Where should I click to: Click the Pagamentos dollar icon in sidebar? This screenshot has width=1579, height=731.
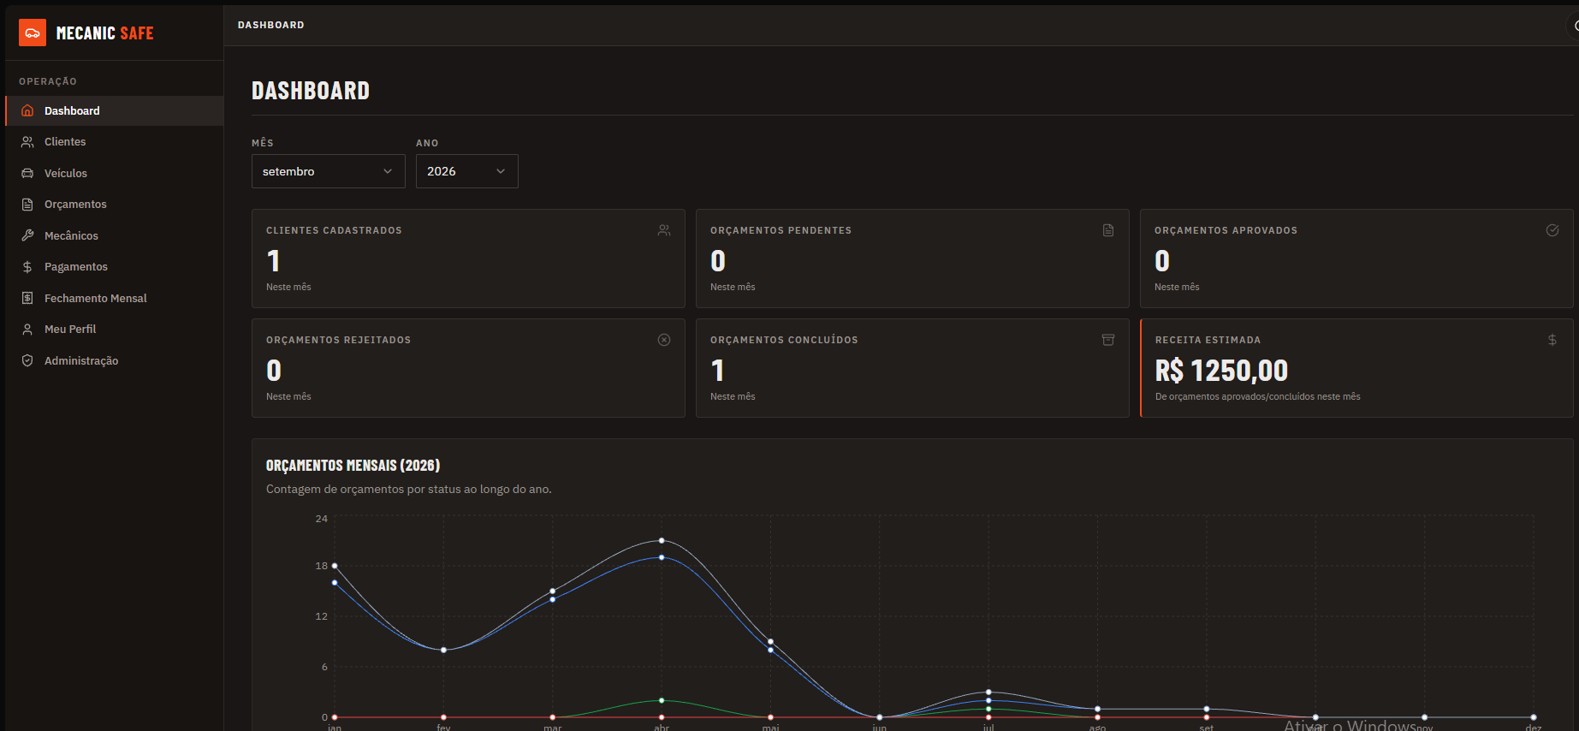tap(27, 267)
